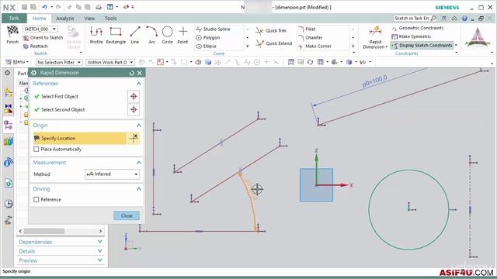
Task: Click the Save icon in title bar
Action: [x=24, y=7]
